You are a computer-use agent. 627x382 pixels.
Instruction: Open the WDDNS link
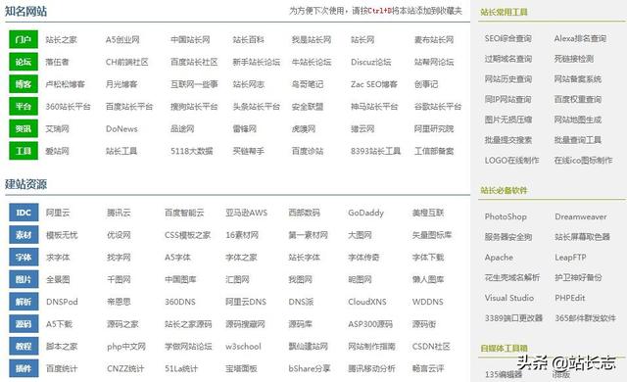click(427, 302)
